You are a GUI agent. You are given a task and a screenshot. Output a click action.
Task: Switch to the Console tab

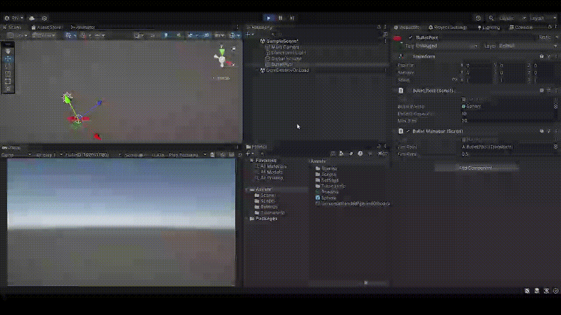(524, 27)
